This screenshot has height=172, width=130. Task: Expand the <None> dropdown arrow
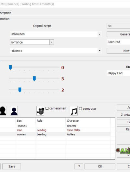[99, 51]
